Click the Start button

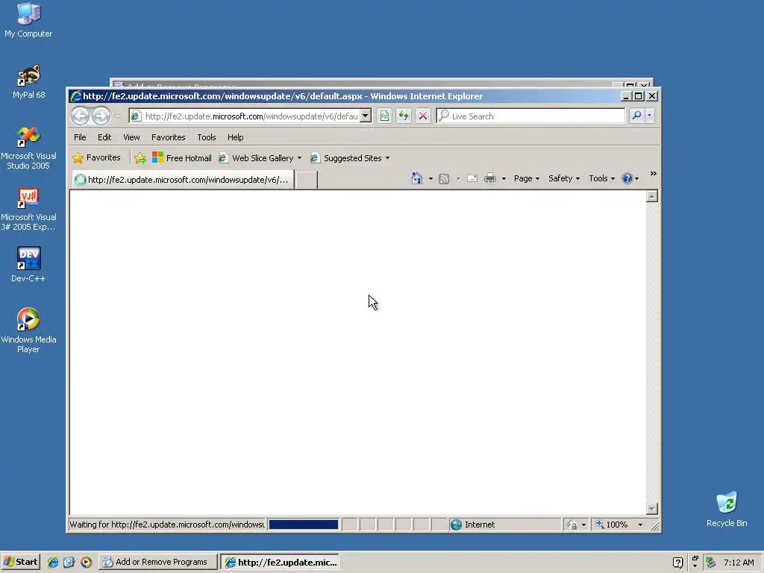pos(20,562)
